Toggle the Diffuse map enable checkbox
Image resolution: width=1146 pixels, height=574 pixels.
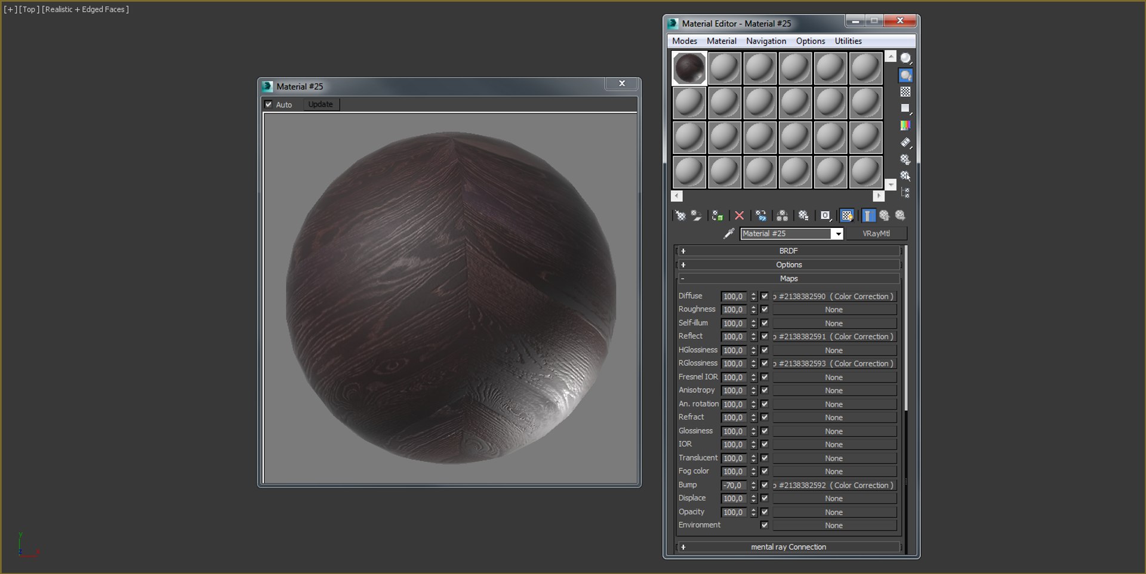[x=765, y=296]
